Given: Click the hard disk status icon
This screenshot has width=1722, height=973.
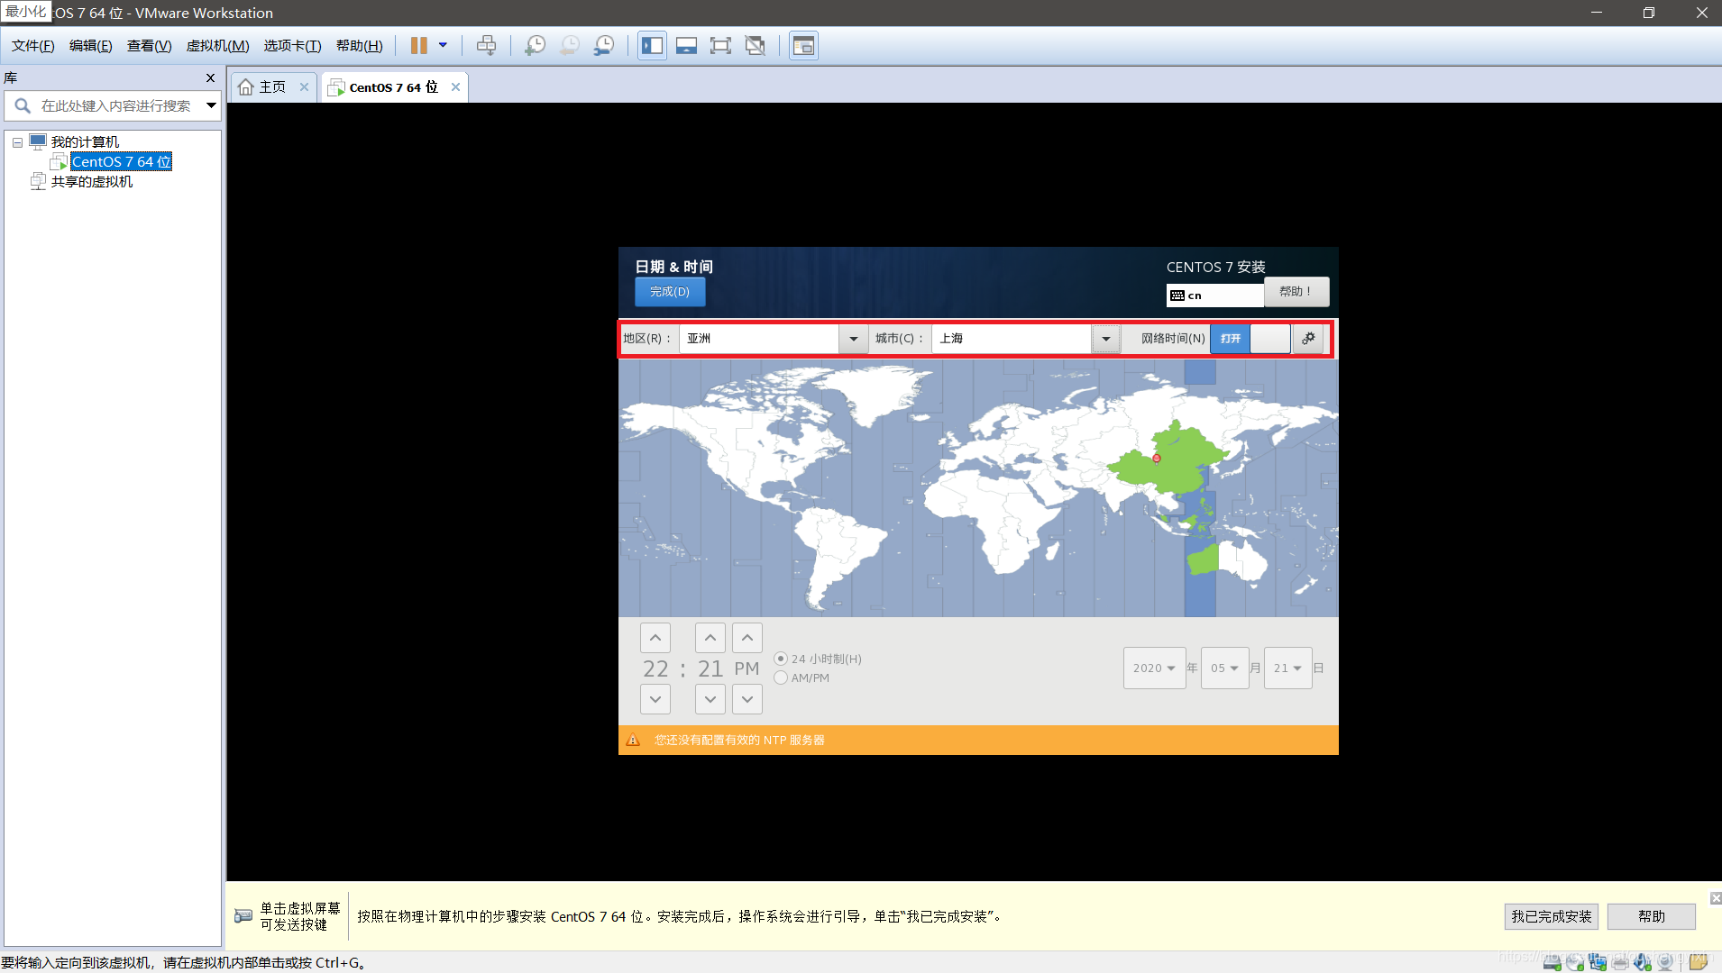Looking at the screenshot, I should tap(1552, 961).
